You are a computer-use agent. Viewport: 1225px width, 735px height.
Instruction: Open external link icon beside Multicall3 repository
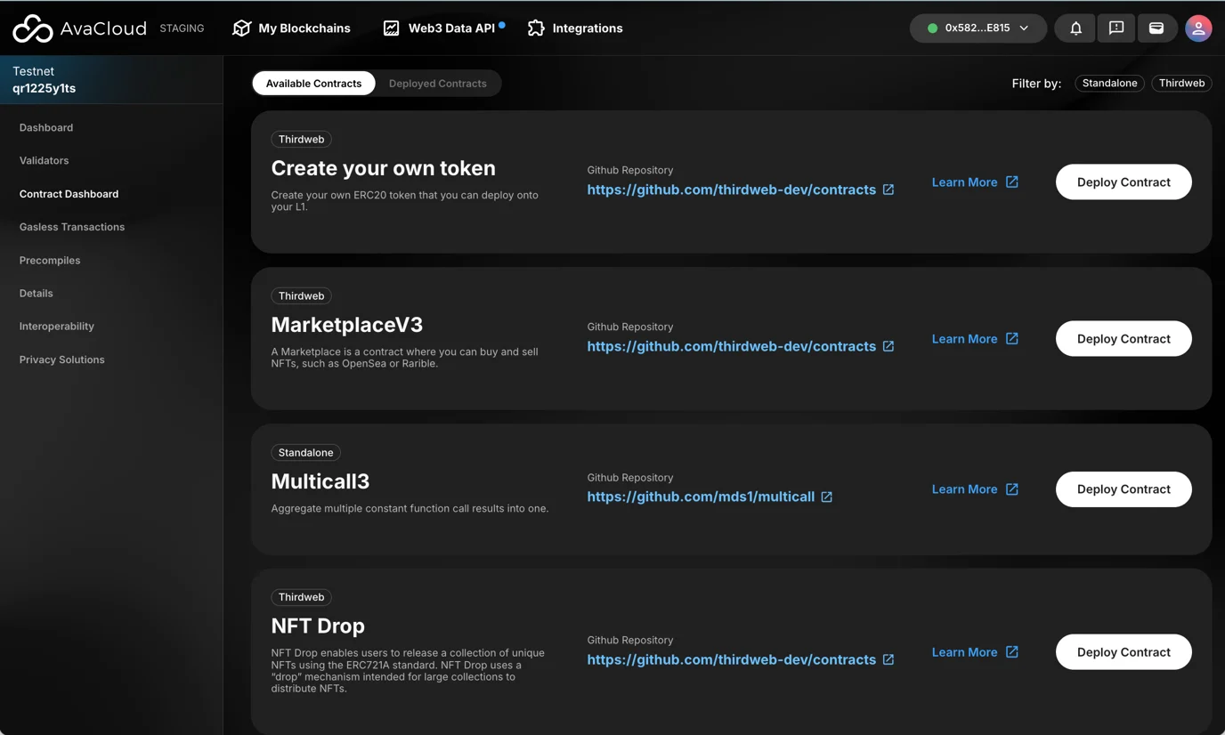pos(827,497)
